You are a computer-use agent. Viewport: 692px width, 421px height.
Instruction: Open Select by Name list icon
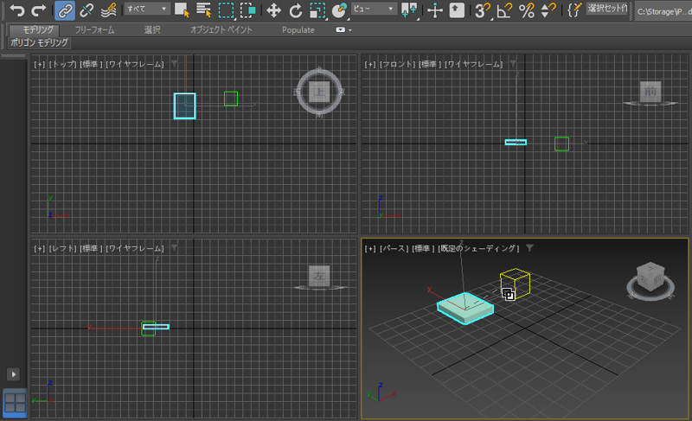[204, 10]
